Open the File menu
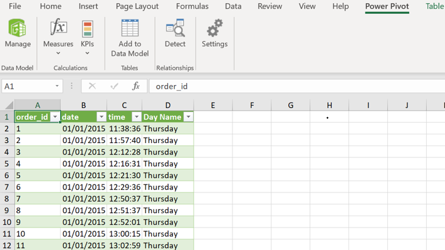The height and width of the screenshot is (250, 445). point(15,6)
